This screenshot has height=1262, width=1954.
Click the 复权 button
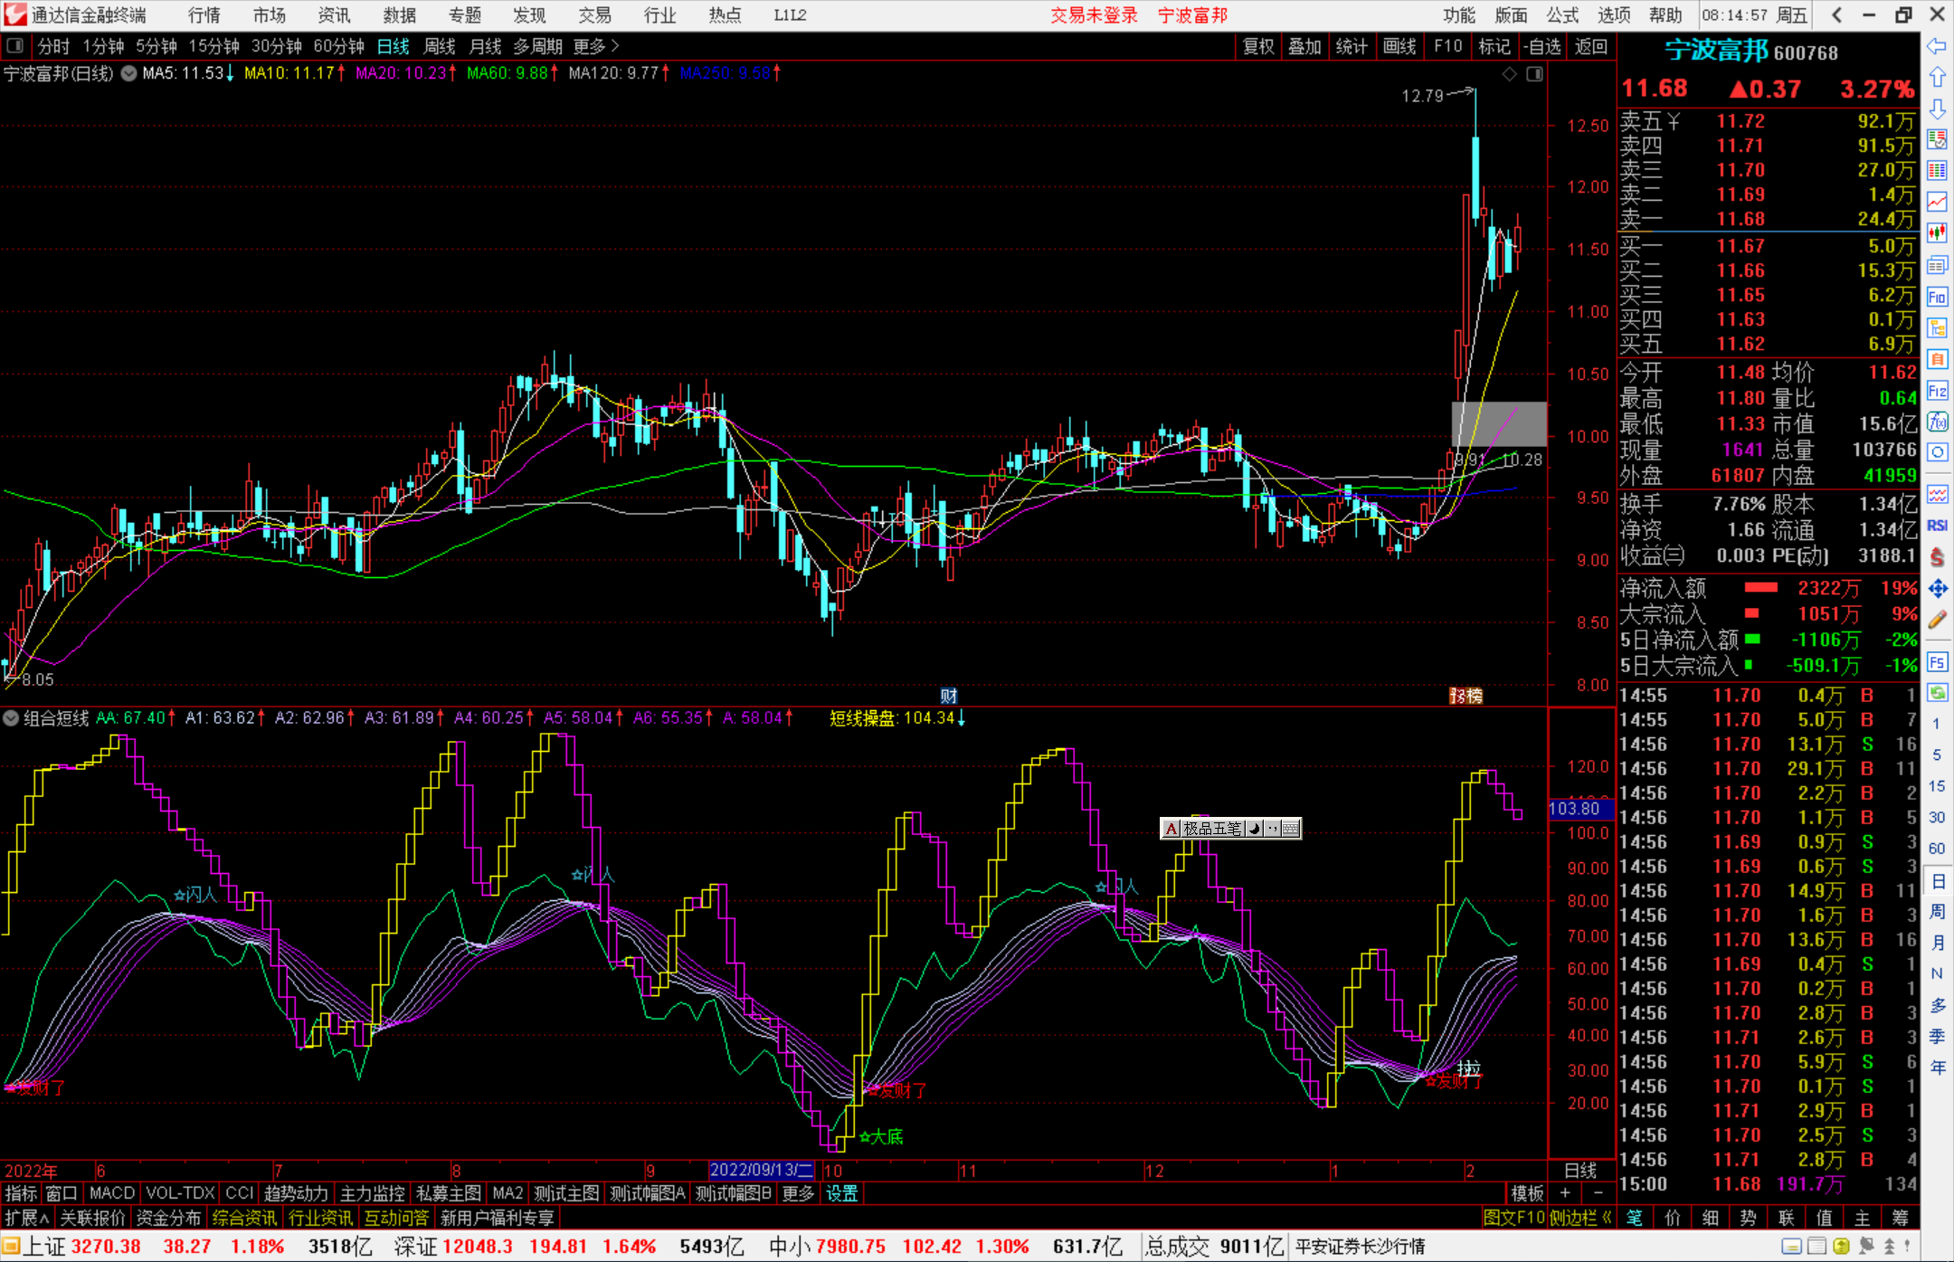(x=1258, y=45)
